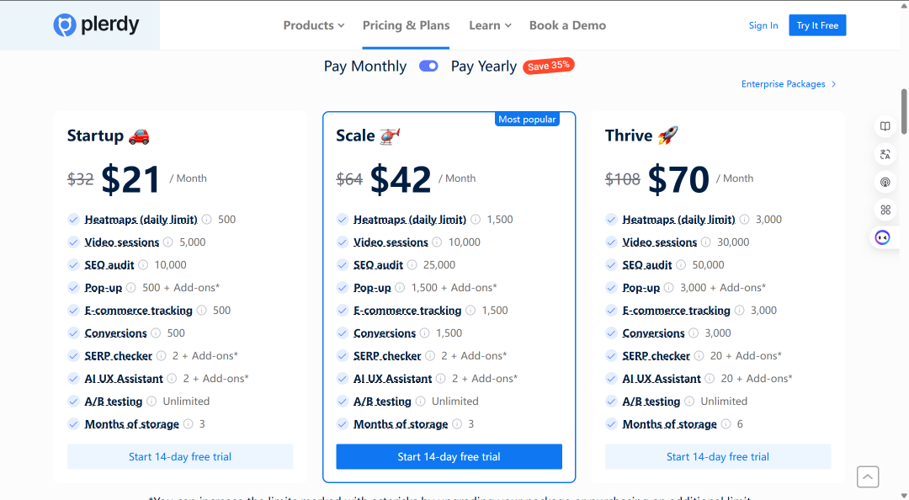Open the book icon in right sidebar

885,126
